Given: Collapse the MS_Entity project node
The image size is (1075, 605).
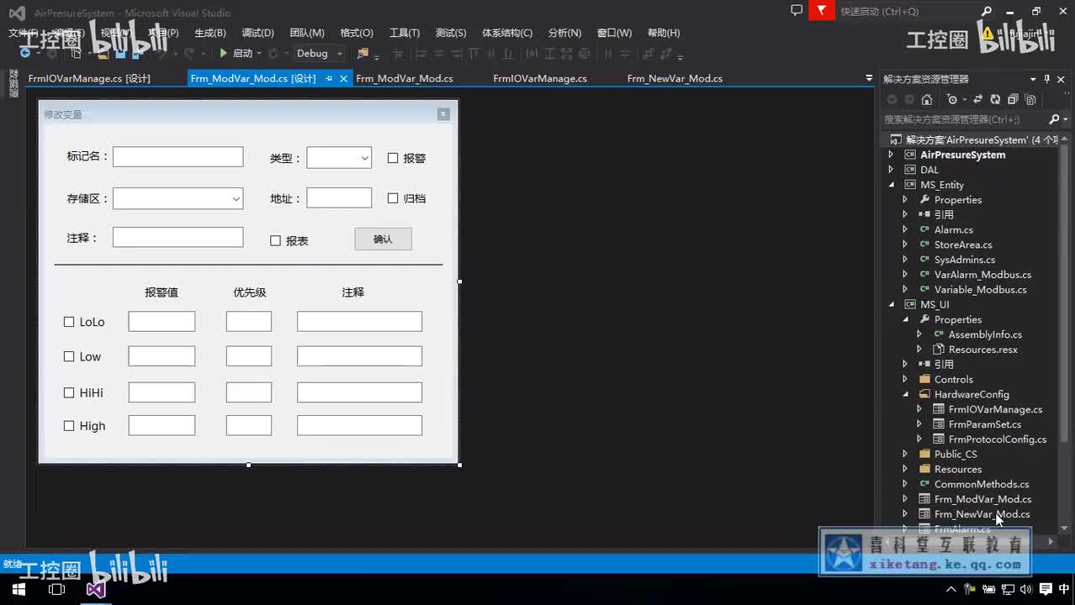Looking at the screenshot, I should click(x=892, y=185).
